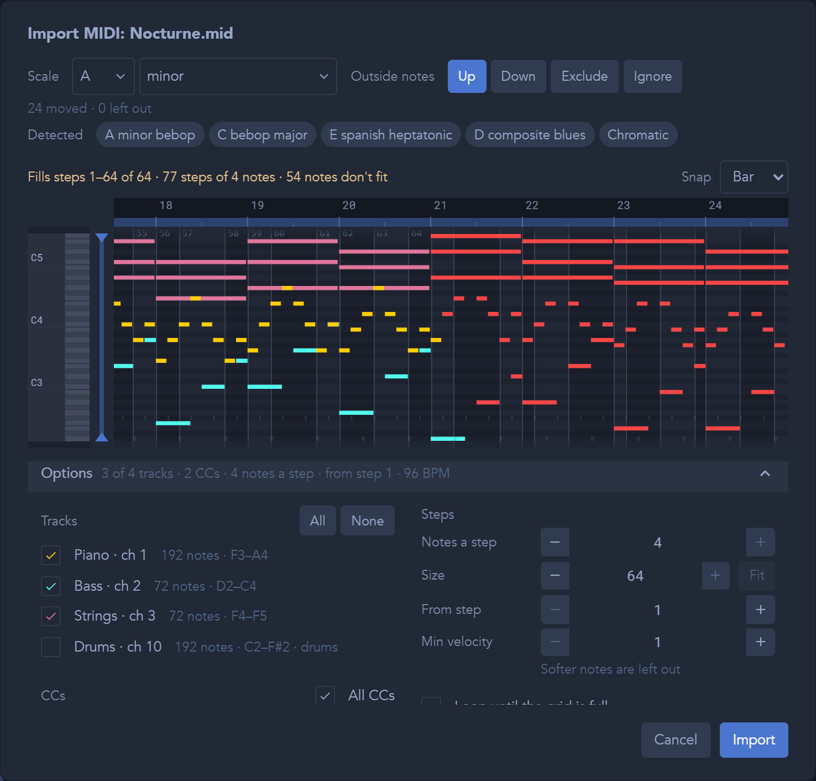
Task: Choose detected scale D composite blues
Action: pyautogui.click(x=530, y=134)
